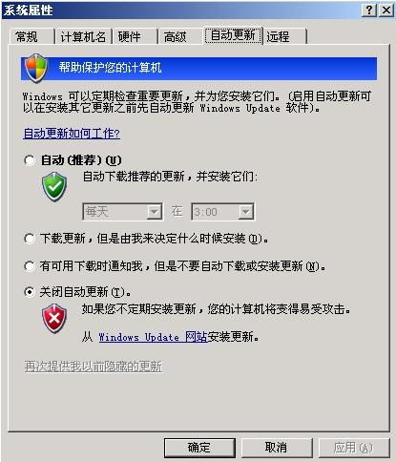Screen dimensions: 396x462
Task: Switch to the 计算机名 tab
Action: 83,36
